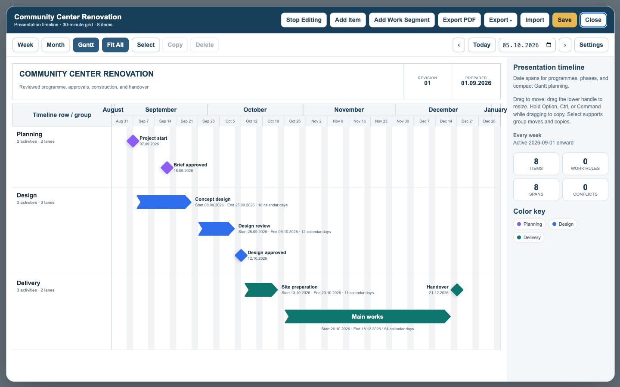Image resolution: width=620 pixels, height=387 pixels.
Task: Switch to Gantt view
Action: (x=86, y=45)
